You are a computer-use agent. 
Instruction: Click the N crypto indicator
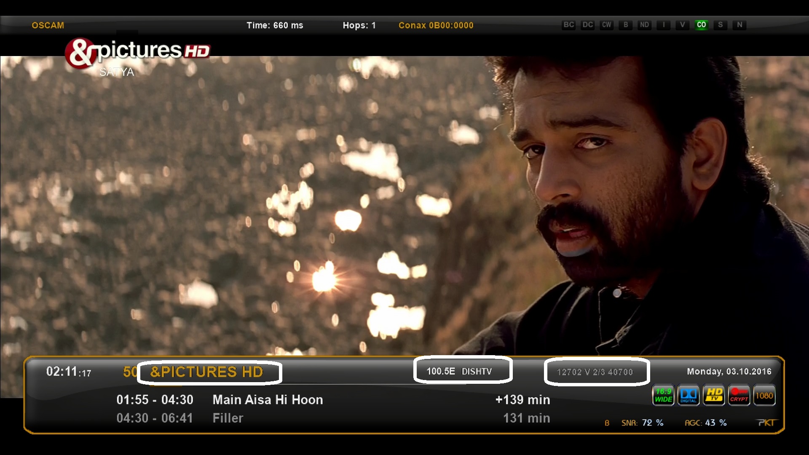click(739, 25)
